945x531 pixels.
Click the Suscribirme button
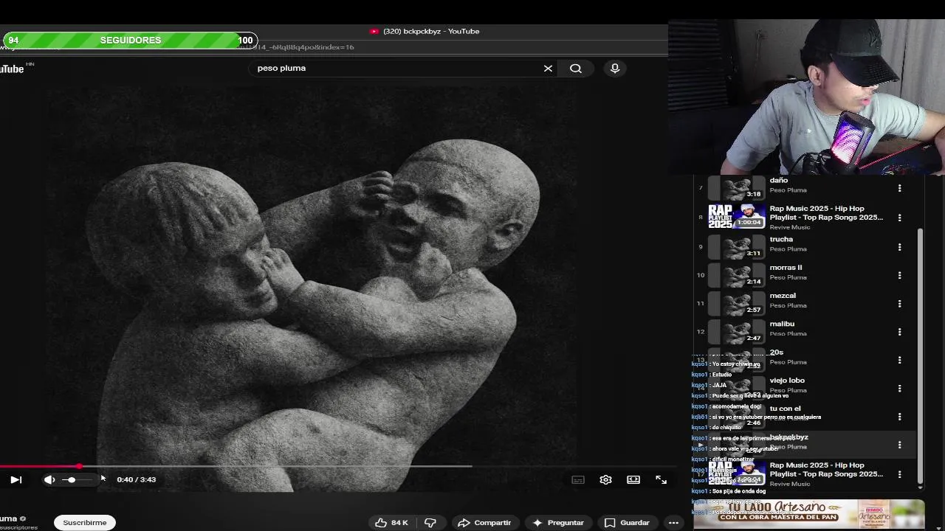pos(85,522)
